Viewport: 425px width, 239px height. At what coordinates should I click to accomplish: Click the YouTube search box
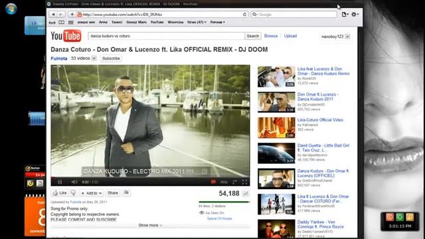pyautogui.click(x=166, y=36)
